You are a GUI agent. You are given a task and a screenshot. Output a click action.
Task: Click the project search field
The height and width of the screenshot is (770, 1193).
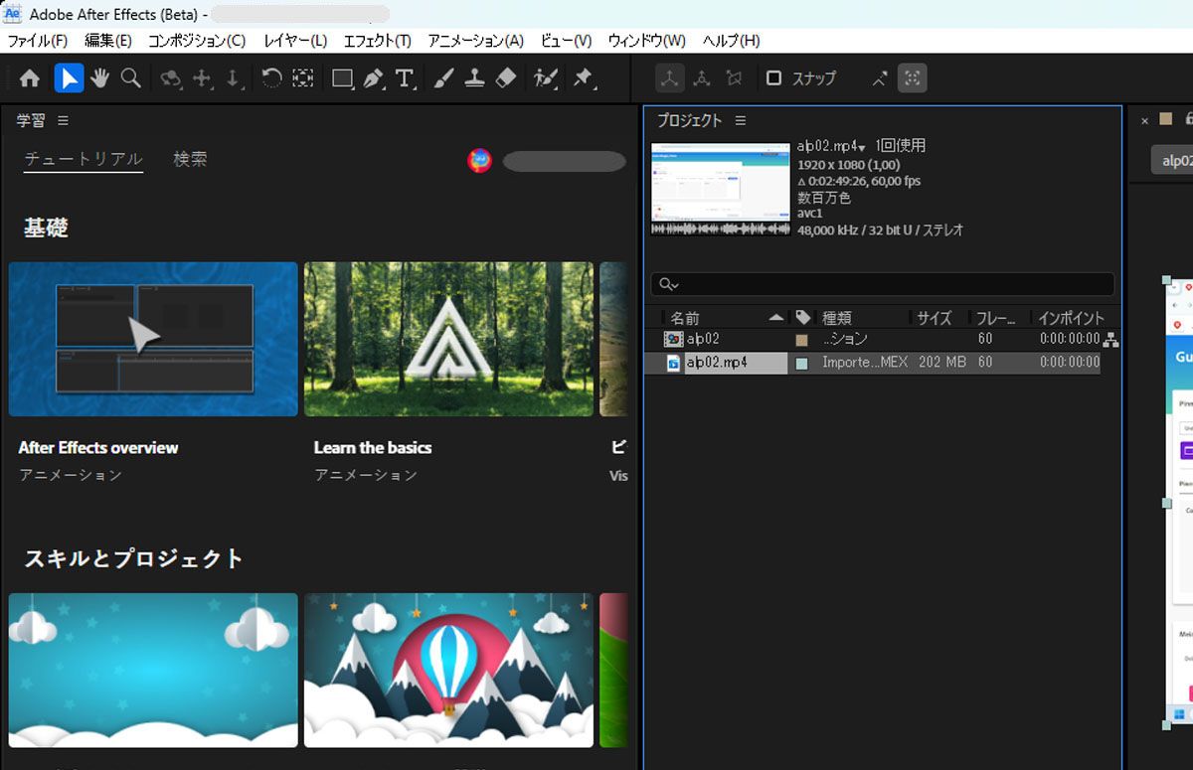[883, 284]
